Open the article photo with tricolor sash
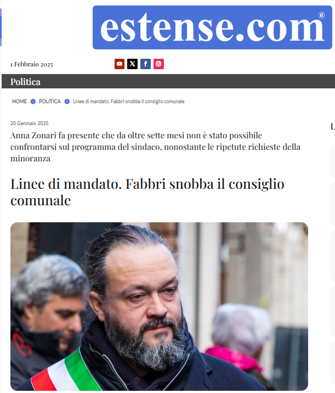This screenshot has height=393, width=335. coord(159,306)
